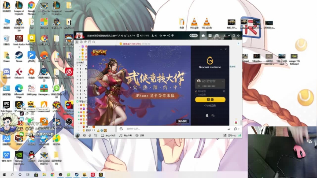Click the recording button in YY bottom bar
The height and width of the screenshot is (178, 317).
[140, 135]
